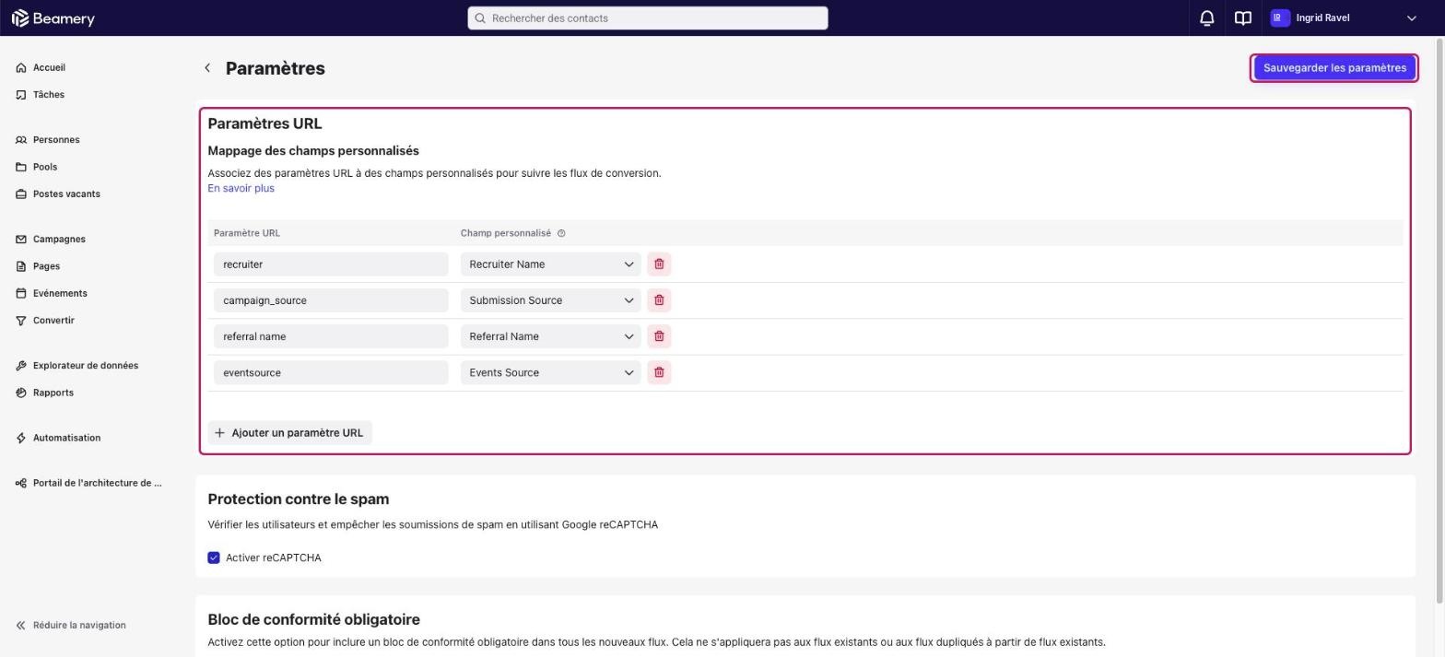Click the Explorateur de données label
Image resolution: width=1445 pixels, height=657 pixels.
coord(86,366)
